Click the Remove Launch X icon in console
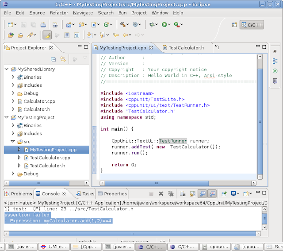The height and width of the screenshot is (251, 283). [x=161, y=194]
